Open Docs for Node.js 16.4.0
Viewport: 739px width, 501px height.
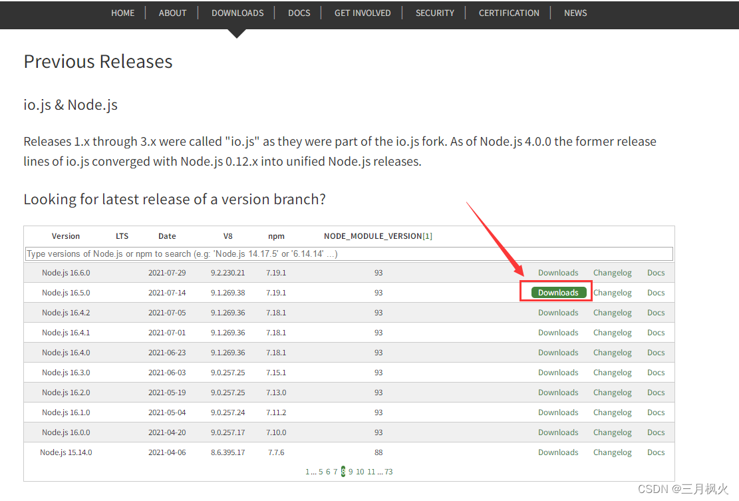(656, 353)
